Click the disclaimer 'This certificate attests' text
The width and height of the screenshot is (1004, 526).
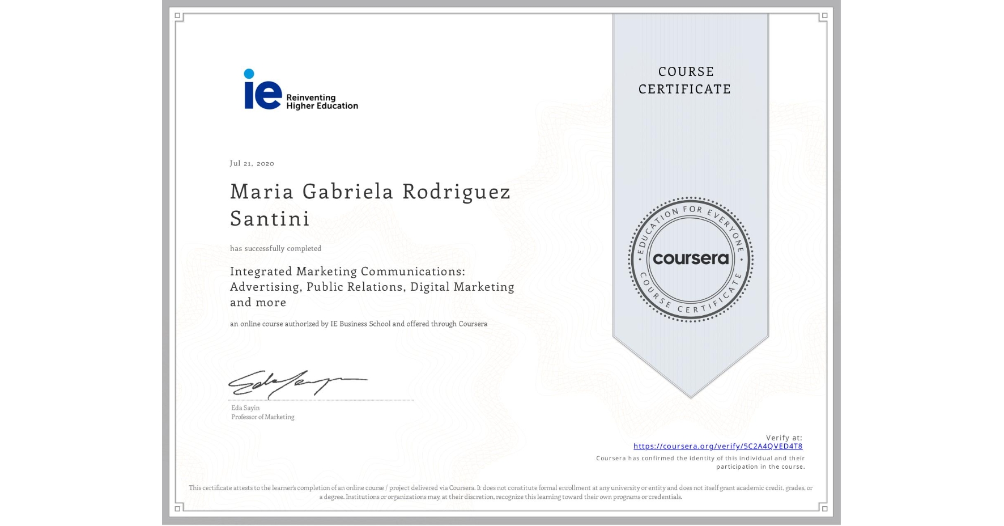(501, 492)
